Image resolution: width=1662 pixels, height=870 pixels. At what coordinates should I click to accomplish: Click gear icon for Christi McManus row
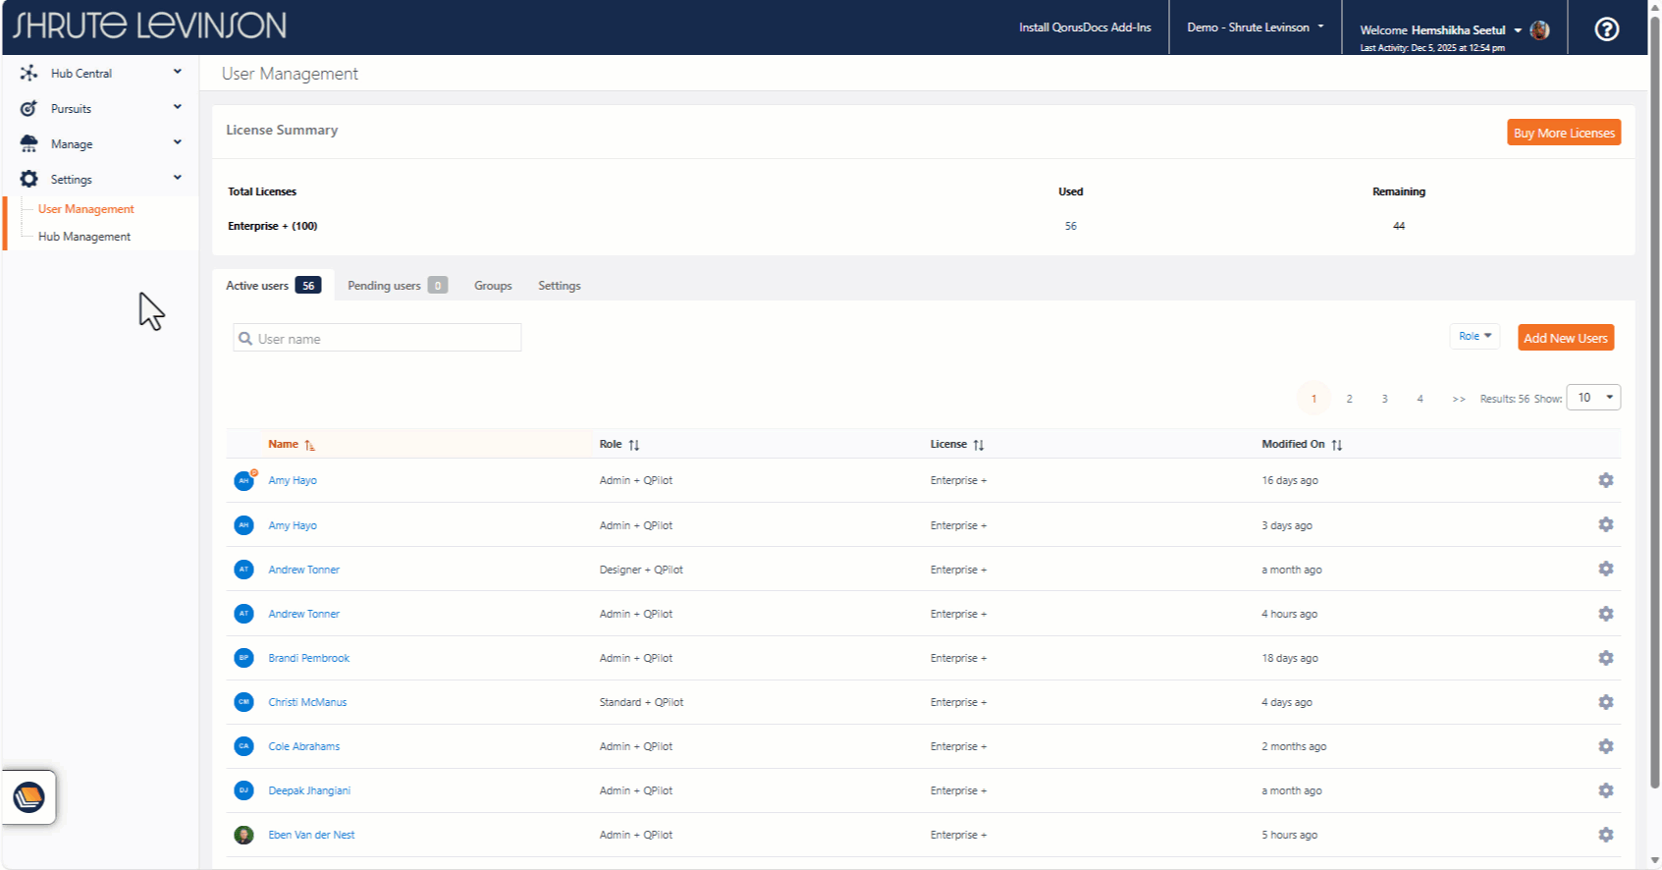1605,702
